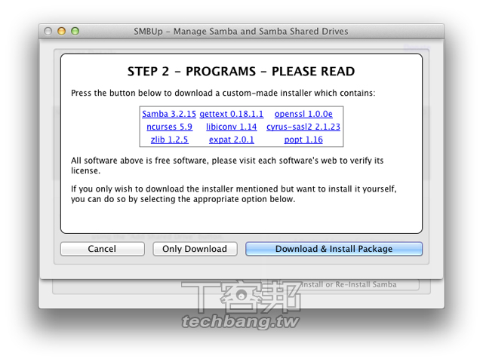The height and width of the screenshot is (362, 483).
Task: Click Install or Re-Install Samba in the background window
Action: [348, 285]
